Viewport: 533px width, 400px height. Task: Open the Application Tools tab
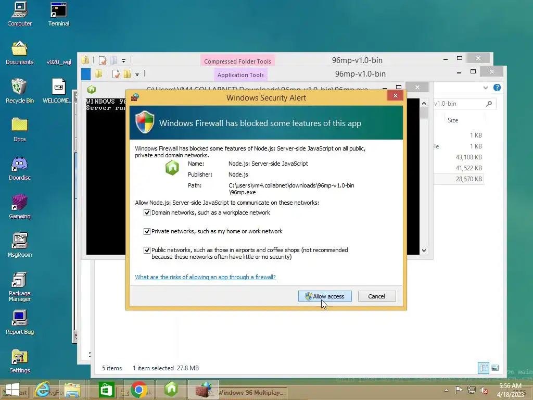(240, 75)
